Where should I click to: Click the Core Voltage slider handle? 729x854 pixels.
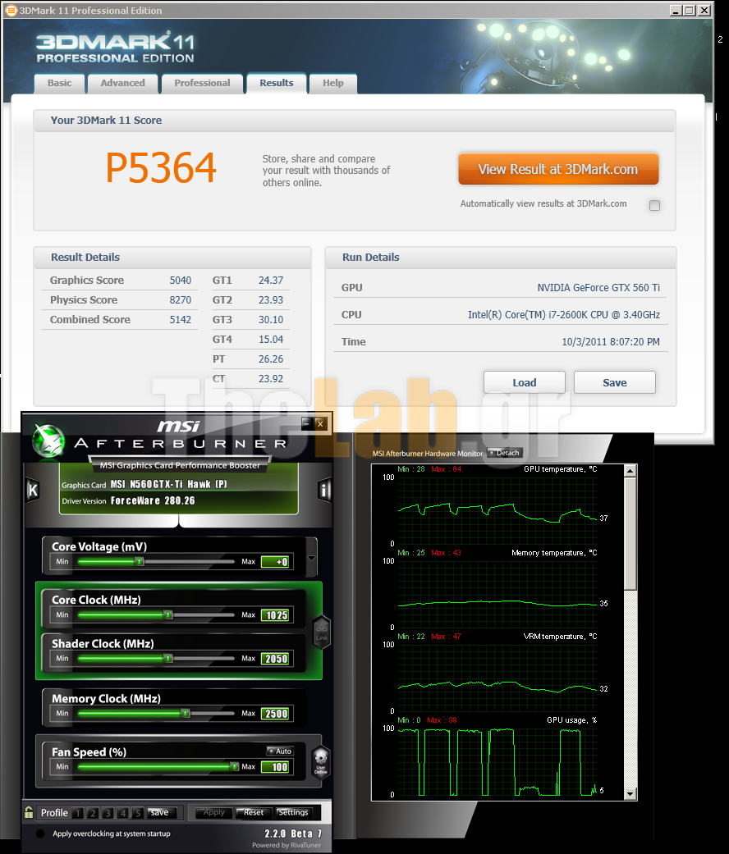point(140,561)
